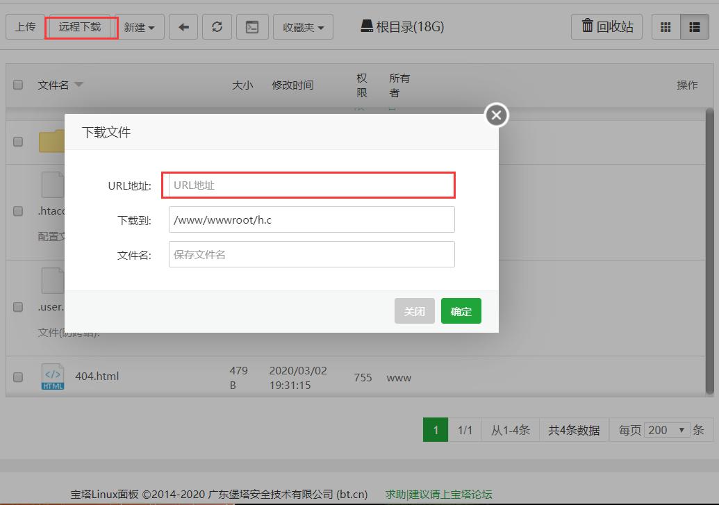Switch to grid view layout
The height and width of the screenshot is (505, 719).
665,26
